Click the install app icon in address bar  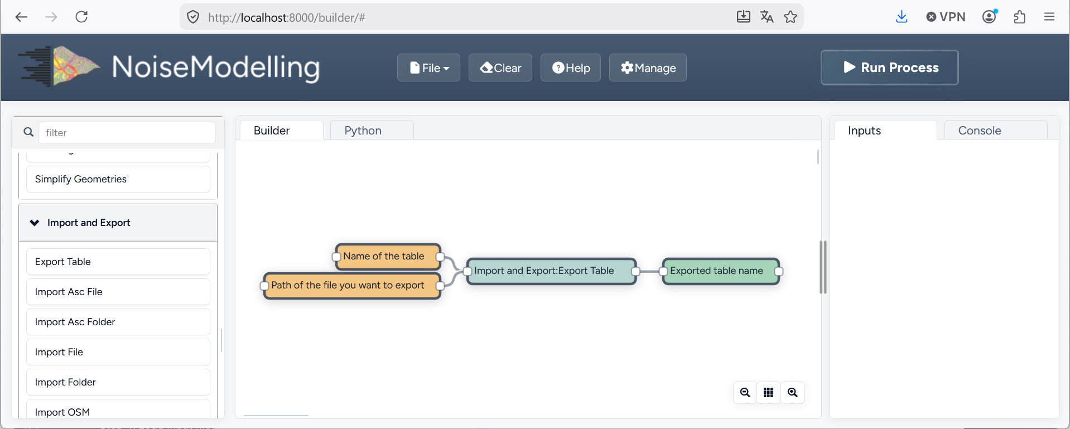tap(744, 17)
